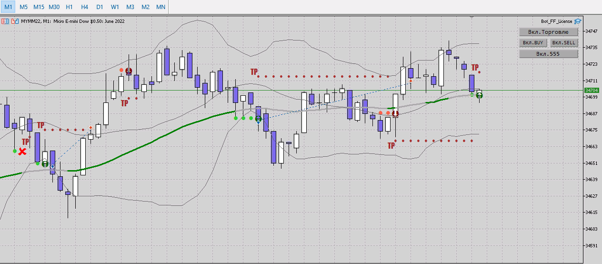Switch to the M30 timeframe
Screen dimensions: 602x264
(54, 7)
